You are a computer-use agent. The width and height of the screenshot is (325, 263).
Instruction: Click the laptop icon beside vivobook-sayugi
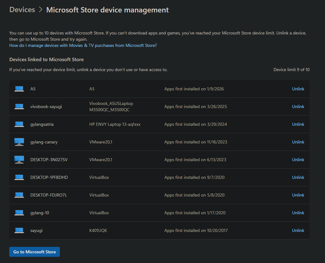(x=19, y=106)
